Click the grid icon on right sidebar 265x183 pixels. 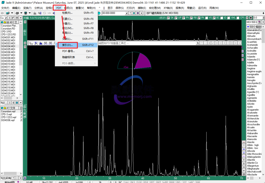pyautogui.click(x=244, y=174)
